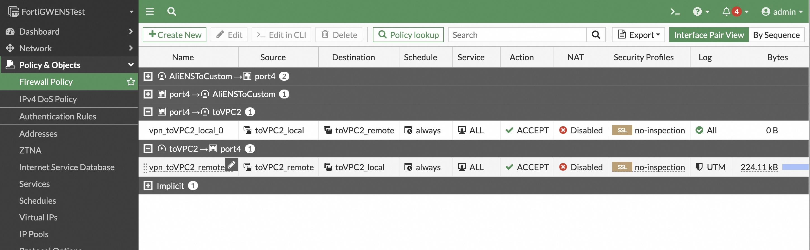Toggle favorite star on Firewall Policy
The height and width of the screenshot is (250, 810).
[x=131, y=82]
